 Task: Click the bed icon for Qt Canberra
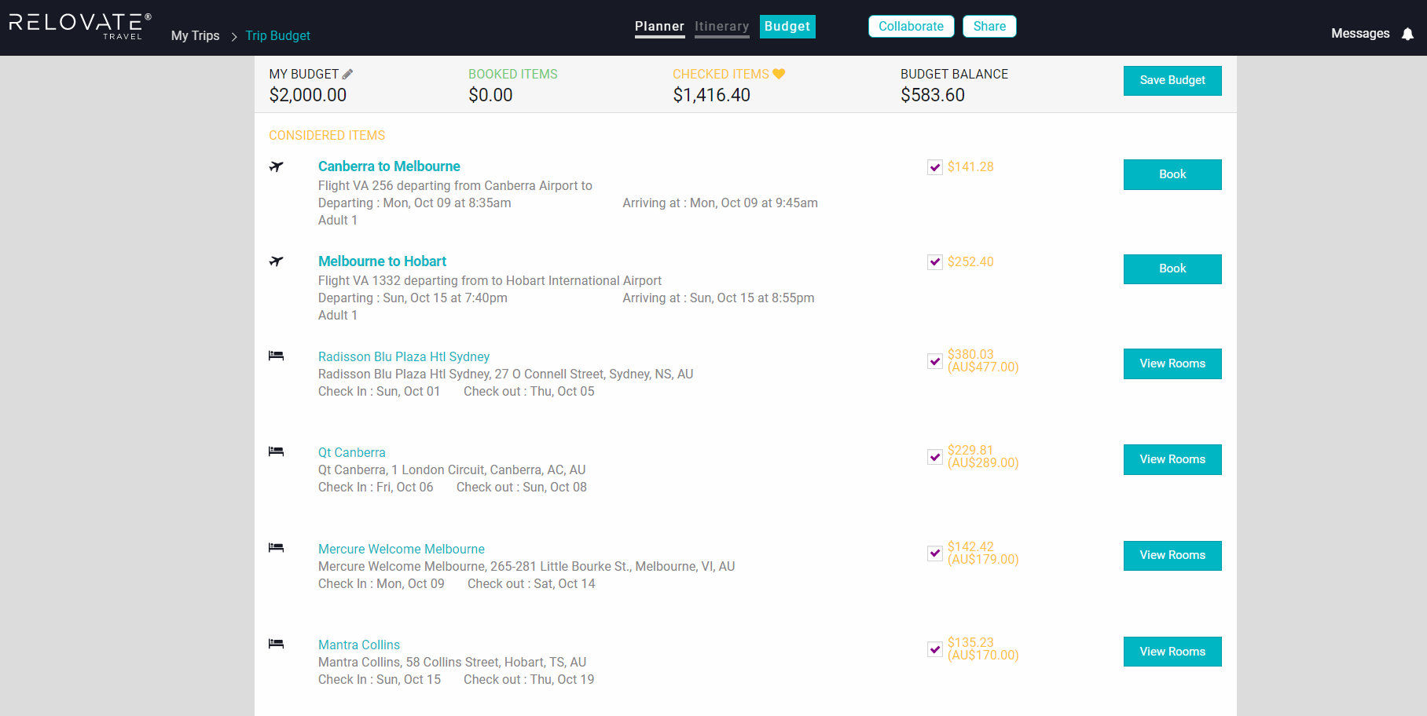(276, 451)
